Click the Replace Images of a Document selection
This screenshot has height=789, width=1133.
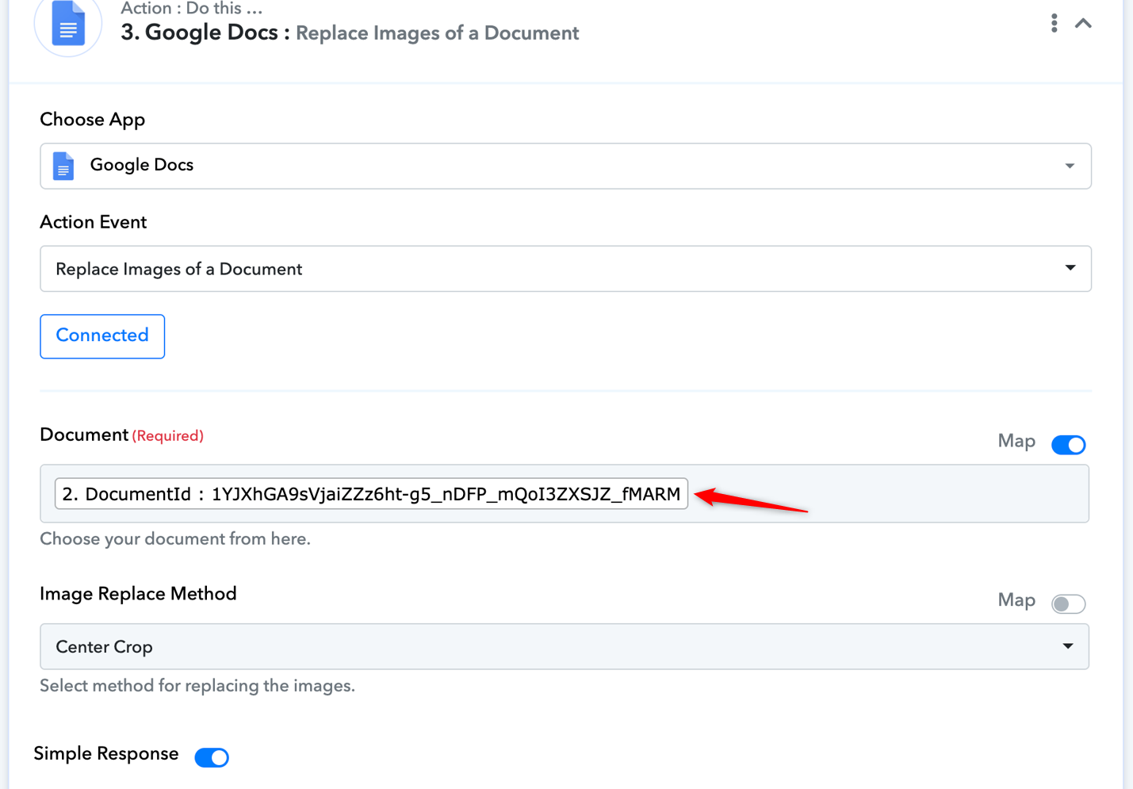coord(179,269)
